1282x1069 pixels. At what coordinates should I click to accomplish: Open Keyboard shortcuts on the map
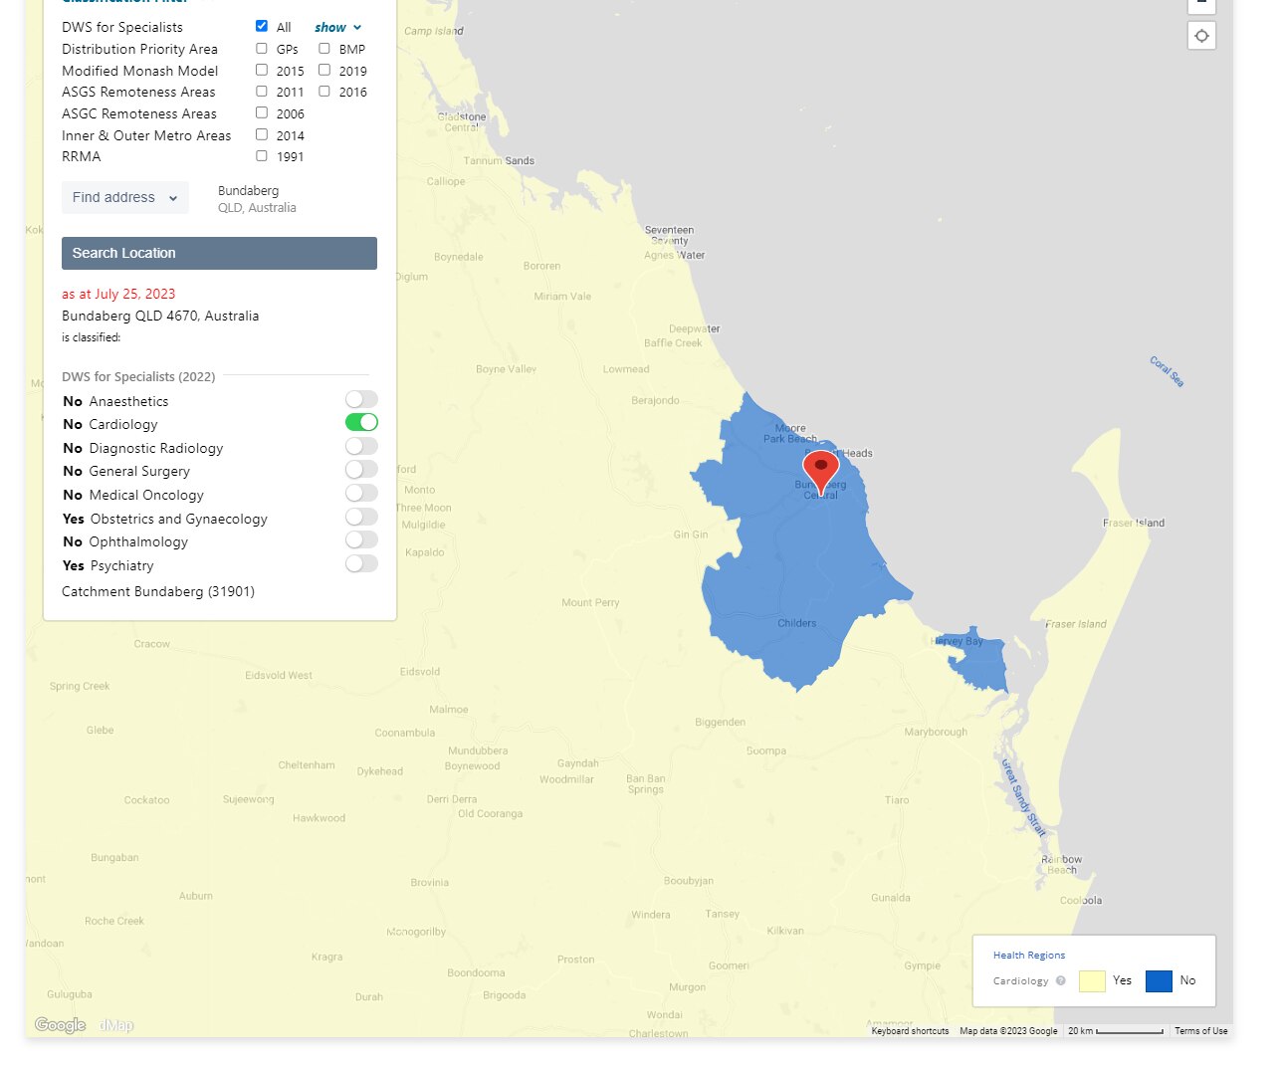click(x=910, y=1031)
